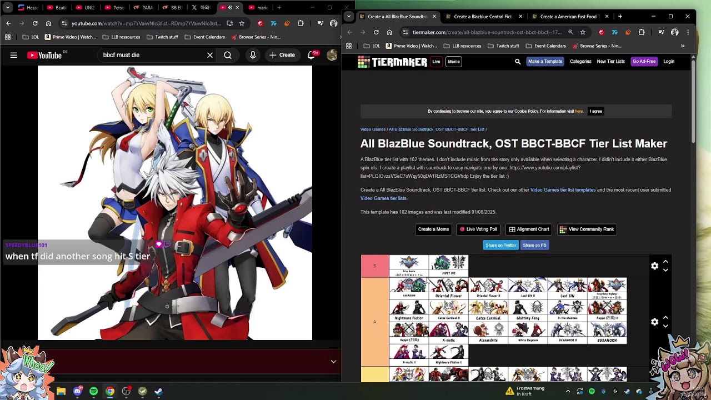This screenshot has width=711, height=400.
Task: Open S tier row settings gear
Action: coord(654,266)
